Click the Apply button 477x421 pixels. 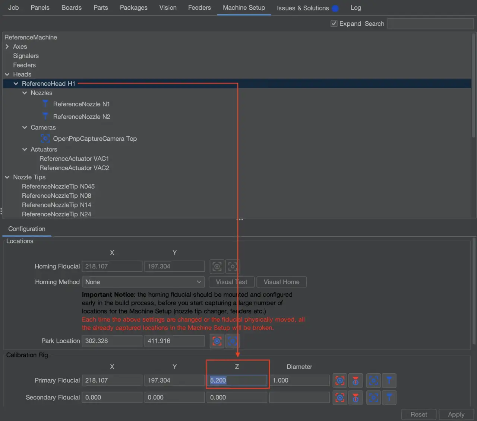[x=456, y=414]
